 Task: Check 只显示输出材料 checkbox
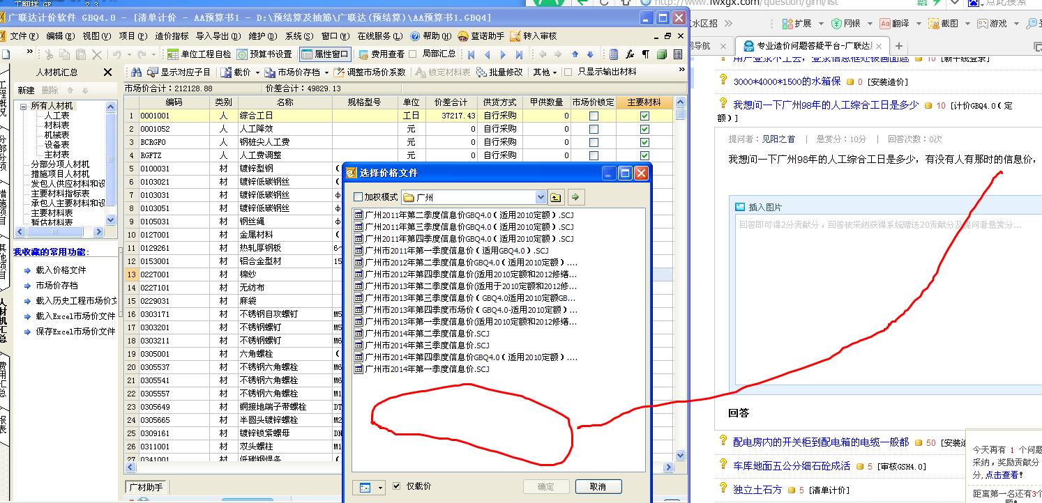point(568,72)
